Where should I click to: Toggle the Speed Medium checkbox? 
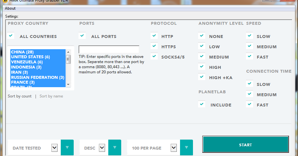[x=250, y=46]
